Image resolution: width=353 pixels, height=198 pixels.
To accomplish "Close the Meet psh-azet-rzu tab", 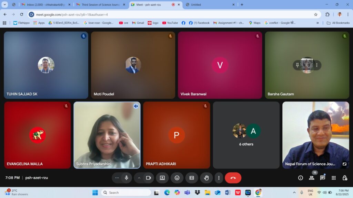I will (x=179, y=4).
